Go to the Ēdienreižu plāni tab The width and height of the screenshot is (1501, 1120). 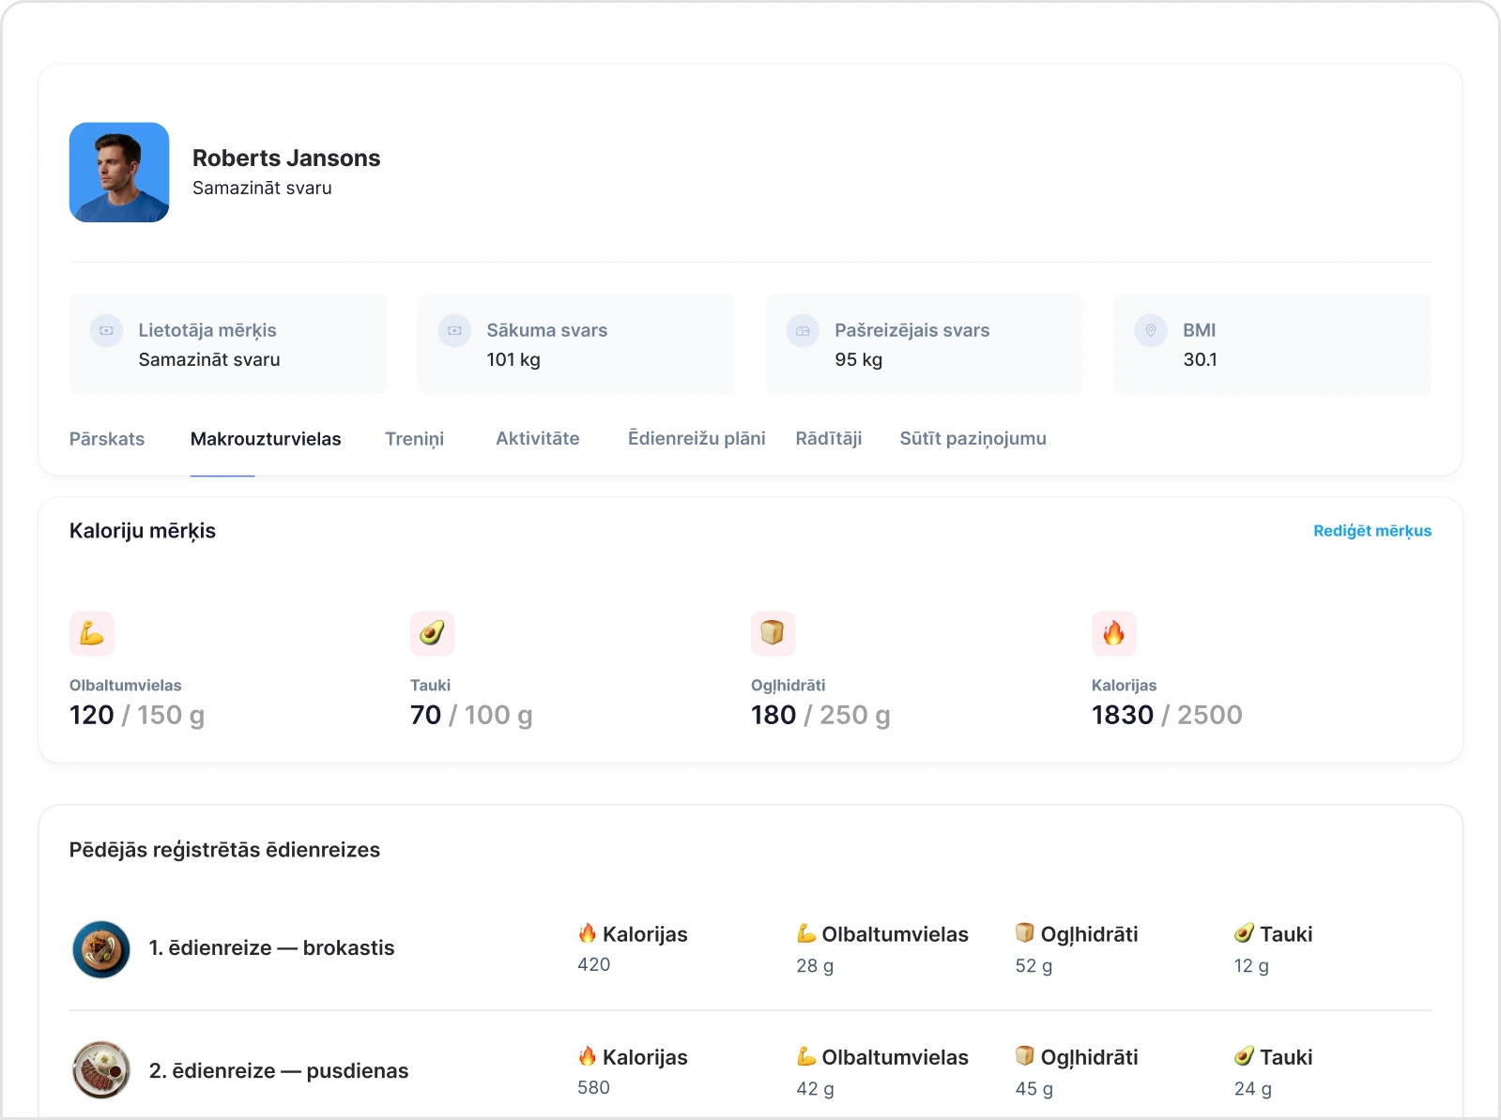[x=697, y=438]
